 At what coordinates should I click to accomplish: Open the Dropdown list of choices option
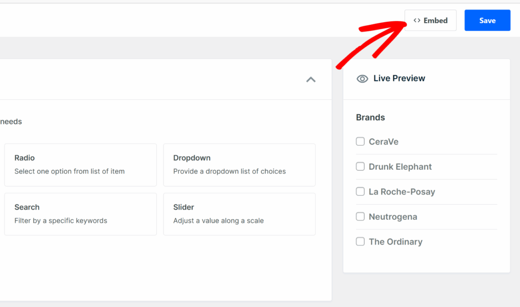[239, 165]
